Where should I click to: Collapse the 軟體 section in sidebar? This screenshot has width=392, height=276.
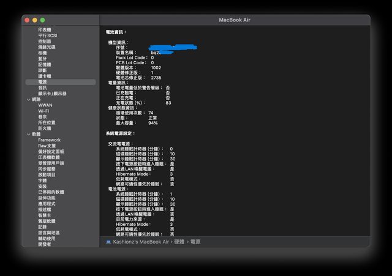(x=28, y=134)
